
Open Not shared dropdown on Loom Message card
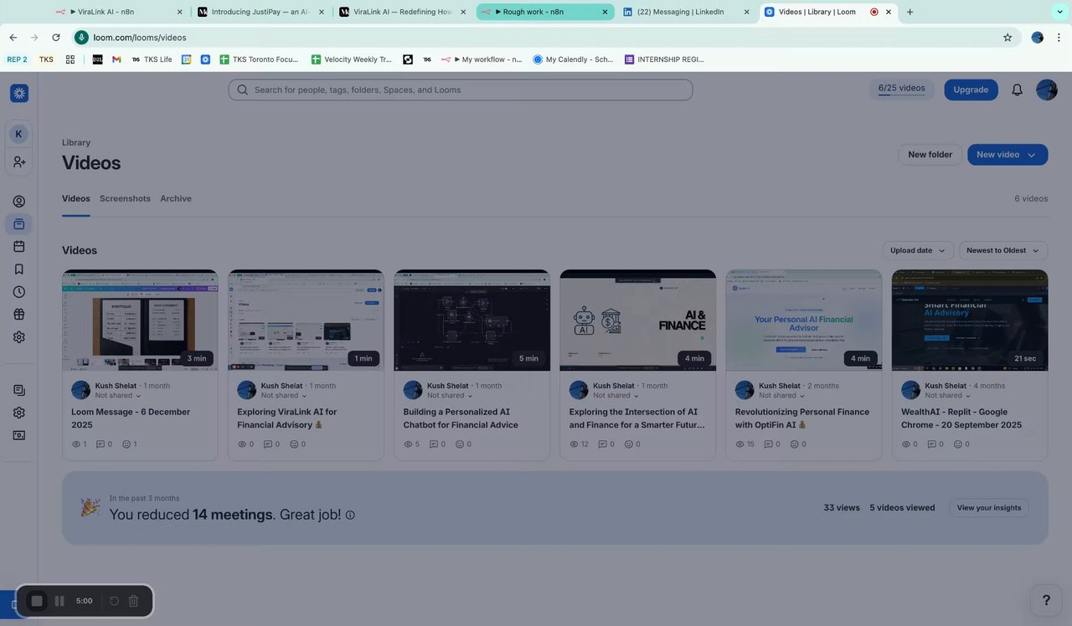point(116,395)
